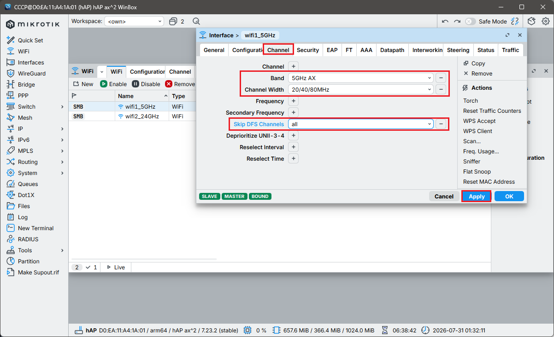
Task: Open WireGuard settings
Action: (x=32, y=73)
